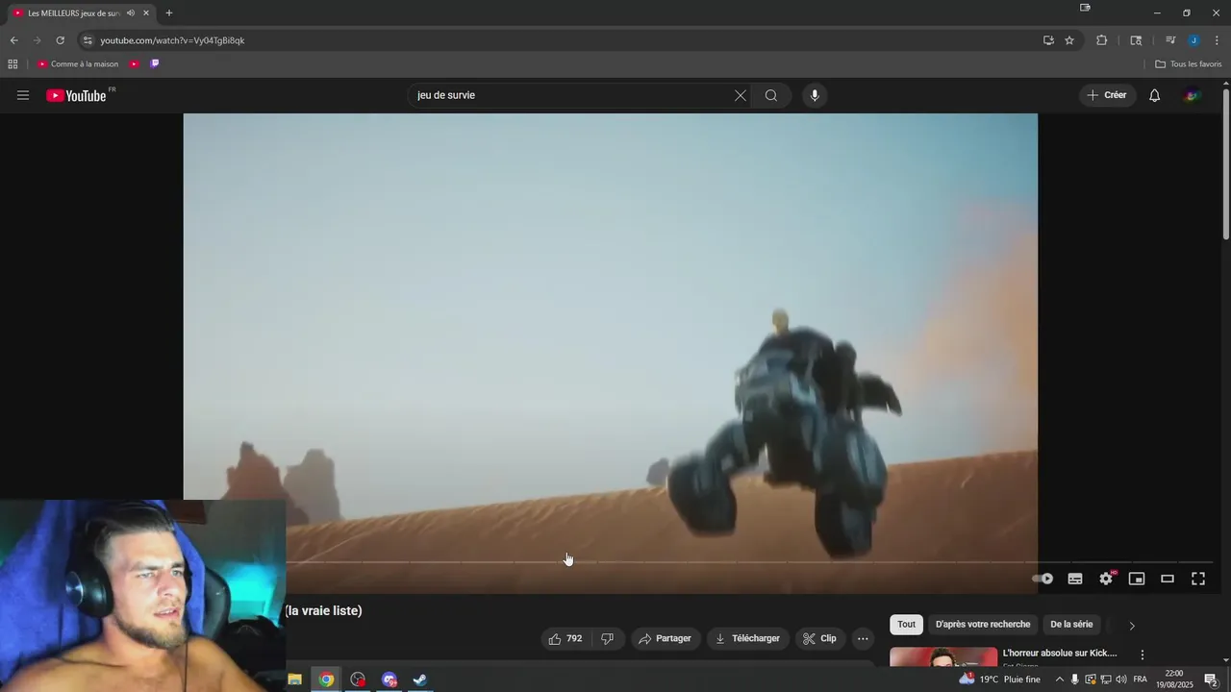
Task: Open YouTube notifications bell
Action: [1155, 95]
